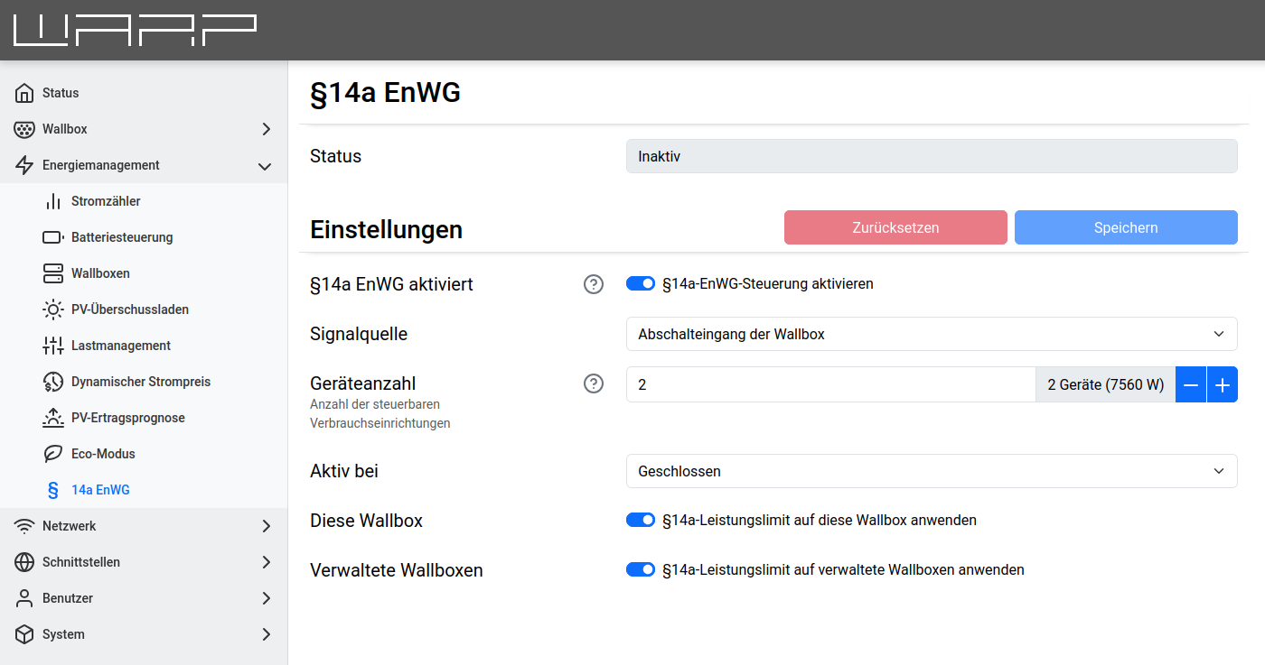
Task: Toggle limit for Verwaltete Wallboxen
Action: tap(641, 570)
